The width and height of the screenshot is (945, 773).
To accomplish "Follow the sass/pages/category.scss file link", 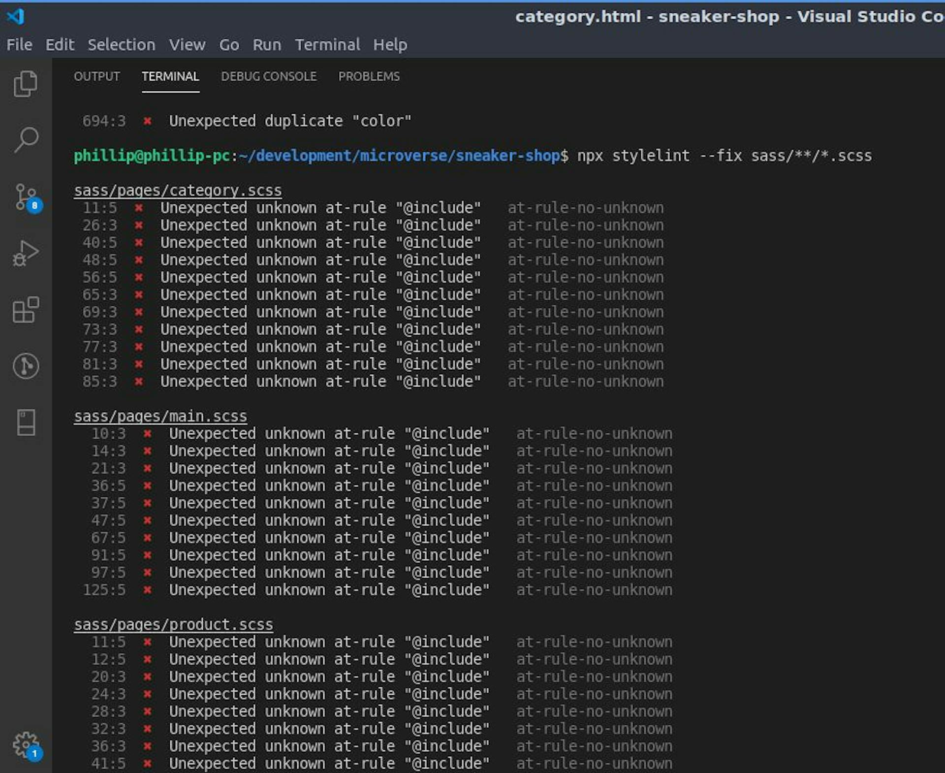I will coord(178,191).
